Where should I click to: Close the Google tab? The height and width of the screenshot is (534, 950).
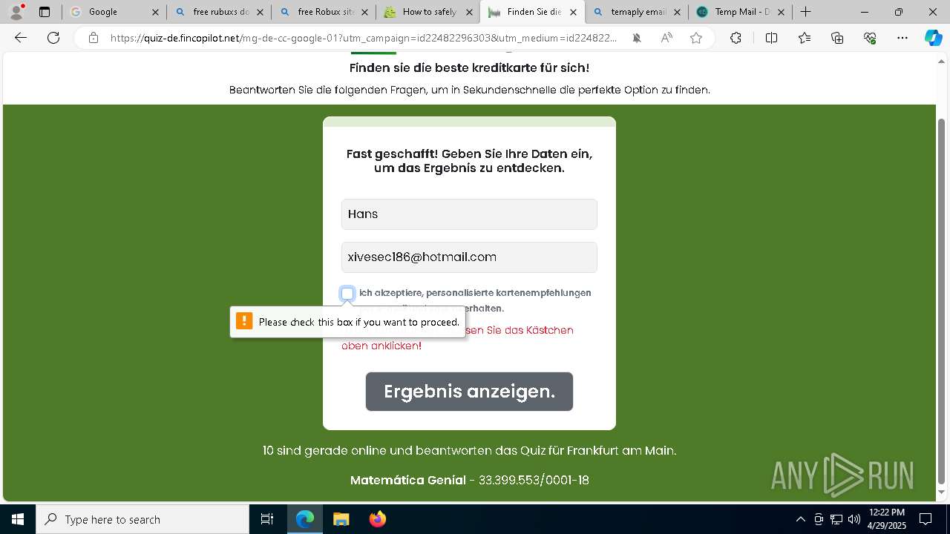tap(154, 12)
